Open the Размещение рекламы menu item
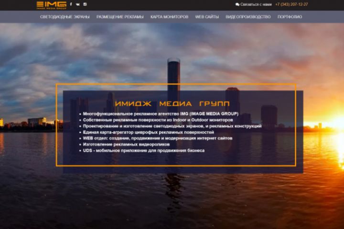344x229 pixels. click(120, 17)
